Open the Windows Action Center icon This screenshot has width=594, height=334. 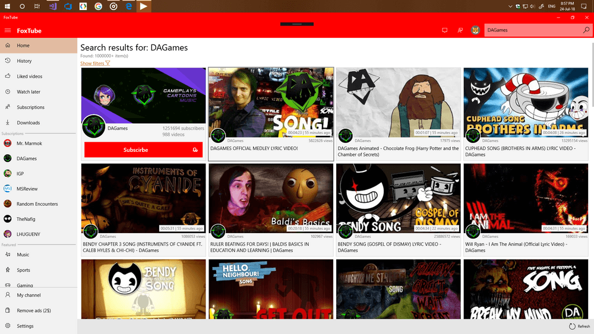[584, 6]
